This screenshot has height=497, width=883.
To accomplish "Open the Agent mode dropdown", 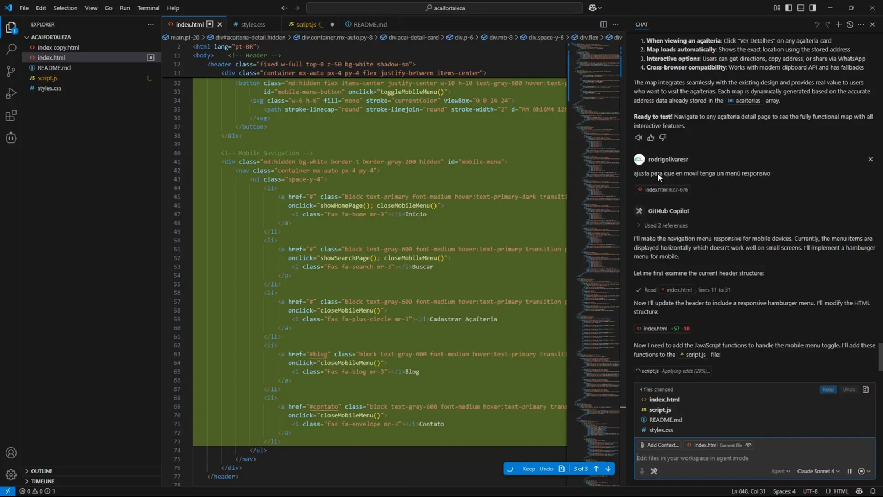I will click(x=780, y=471).
